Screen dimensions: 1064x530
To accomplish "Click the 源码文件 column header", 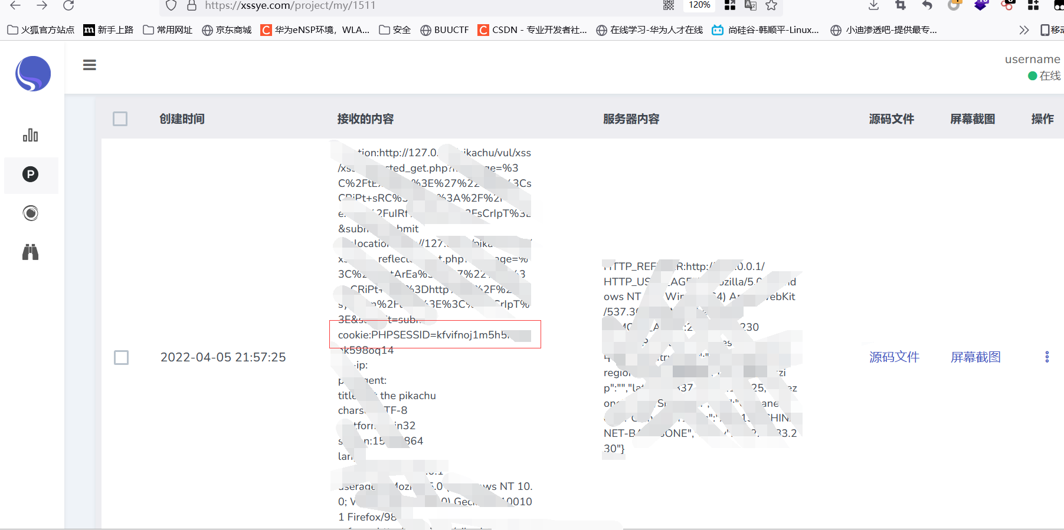I will [x=892, y=119].
